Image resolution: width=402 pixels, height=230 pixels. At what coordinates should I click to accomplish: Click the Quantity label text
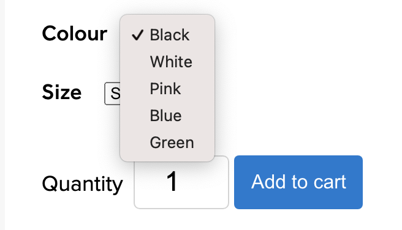click(82, 184)
